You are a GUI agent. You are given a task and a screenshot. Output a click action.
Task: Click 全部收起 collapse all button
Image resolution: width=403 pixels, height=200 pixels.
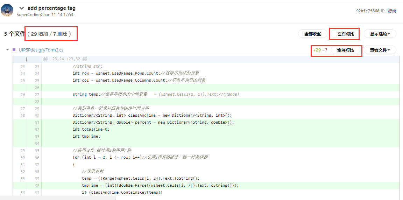pyautogui.click(x=313, y=34)
